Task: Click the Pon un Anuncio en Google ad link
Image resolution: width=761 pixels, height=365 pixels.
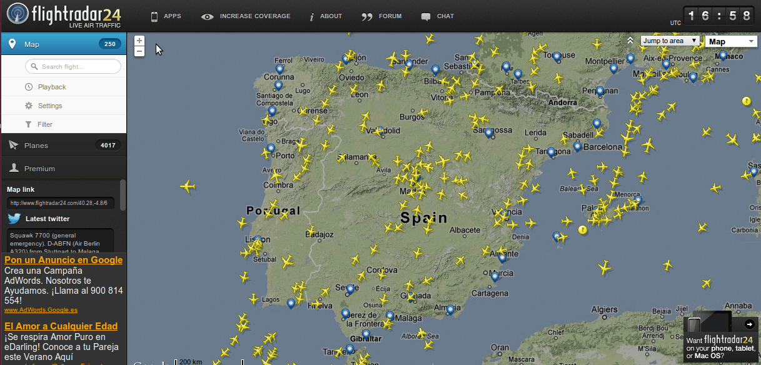Action: pos(63,260)
